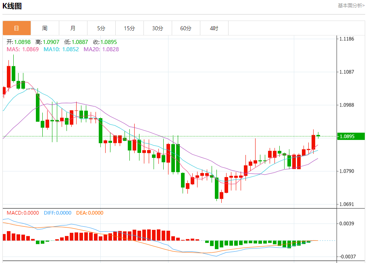Open the 基本面分析> link
This screenshot has width=368, height=263.
click(x=351, y=5)
